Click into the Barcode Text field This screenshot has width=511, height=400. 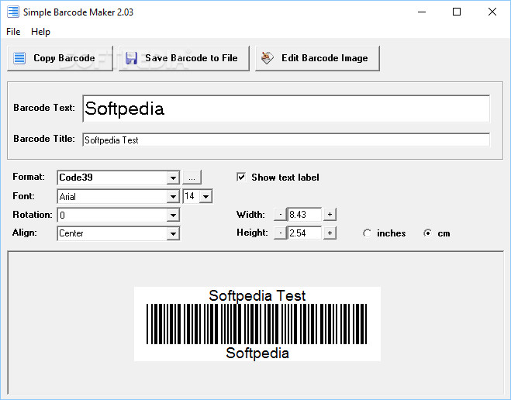(286, 109)
